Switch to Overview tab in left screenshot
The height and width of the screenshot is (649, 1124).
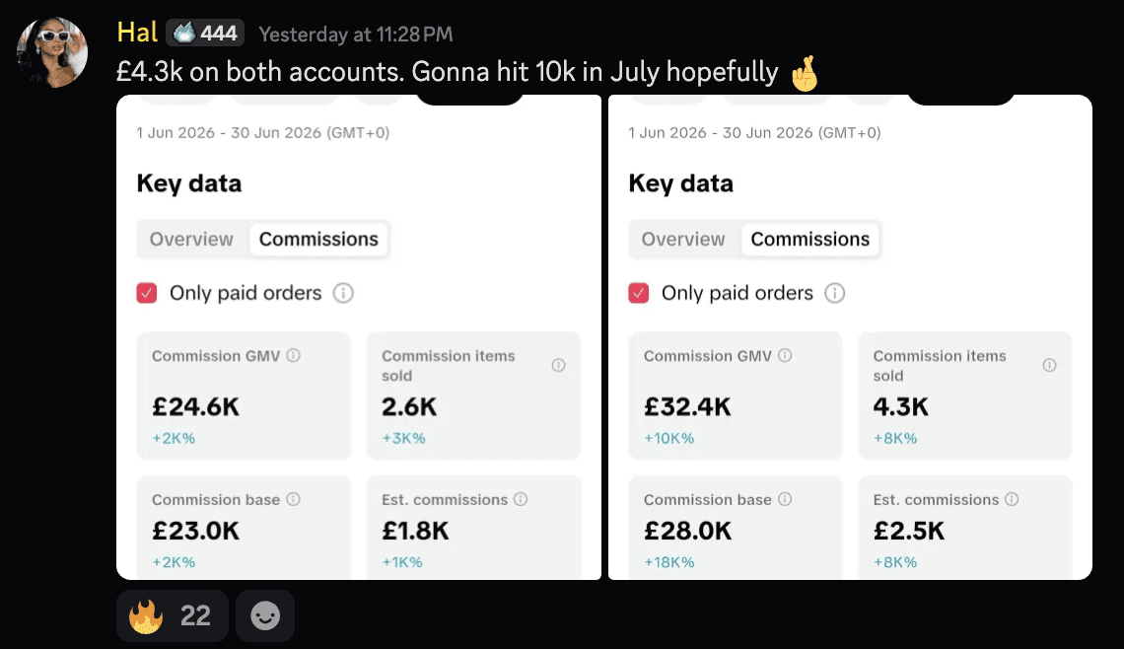(x=191, y=239)
